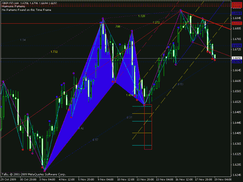Select the 1.272 ratio label
The height and width of the screenshot is (182, 243).
coord(156,22)
